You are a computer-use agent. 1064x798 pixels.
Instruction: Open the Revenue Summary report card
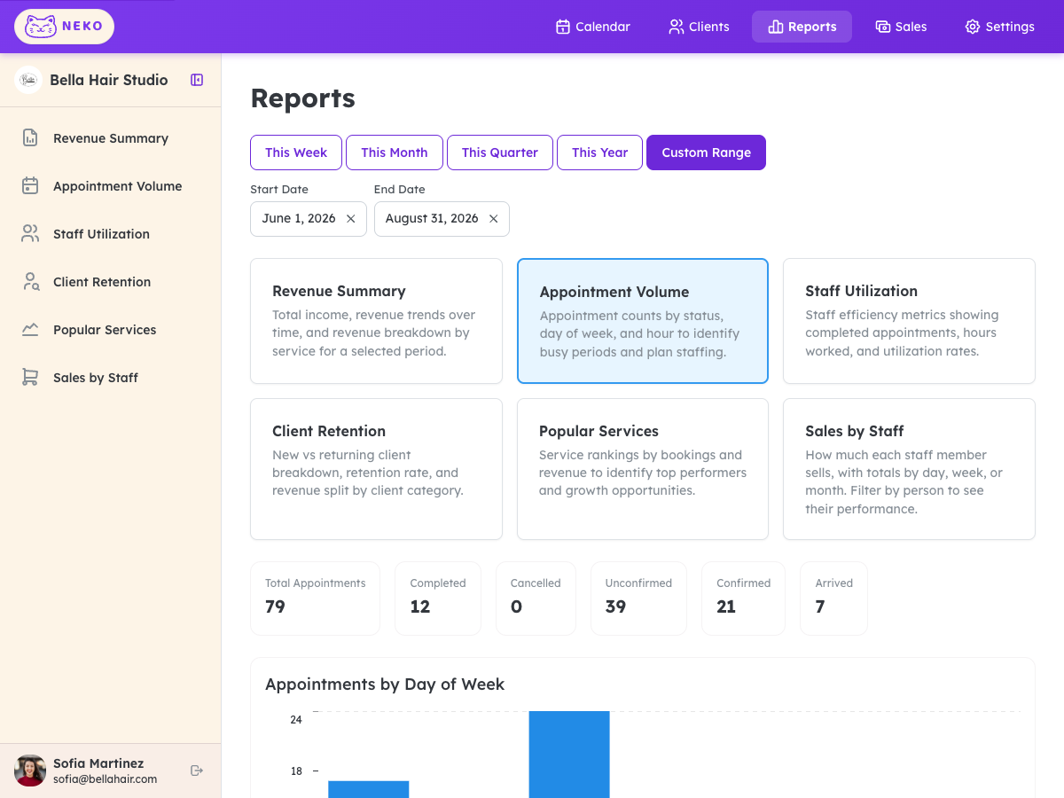tap(376, 321)
